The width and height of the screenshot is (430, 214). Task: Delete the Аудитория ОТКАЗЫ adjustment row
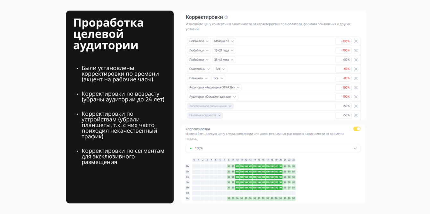pyautogui.click(x=356, y=87)
